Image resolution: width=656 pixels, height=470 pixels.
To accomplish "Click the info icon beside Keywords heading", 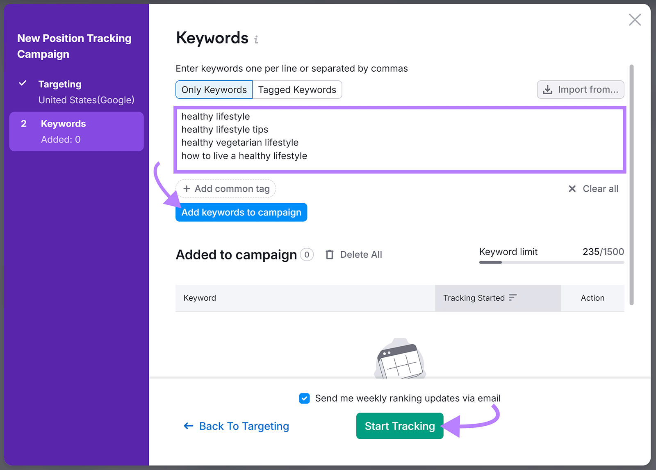I will (256, 39).
